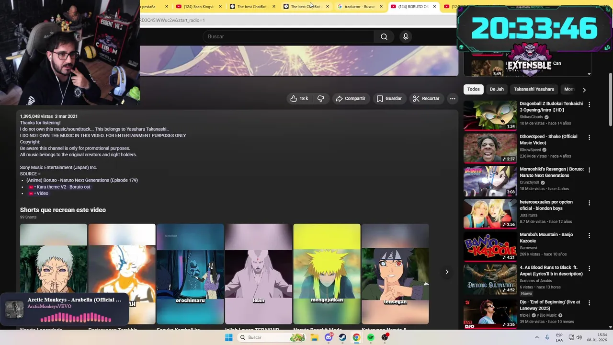Open more actions ellipsis beside Recortar

tap(453, 99)
